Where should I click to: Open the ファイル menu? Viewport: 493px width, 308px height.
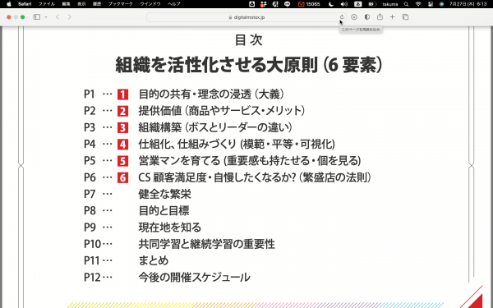[x=47, y=4]
